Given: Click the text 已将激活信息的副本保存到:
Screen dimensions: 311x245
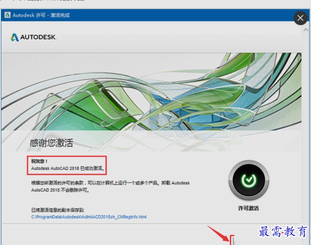Looking at the screenshot, I should tap(58, 210).
